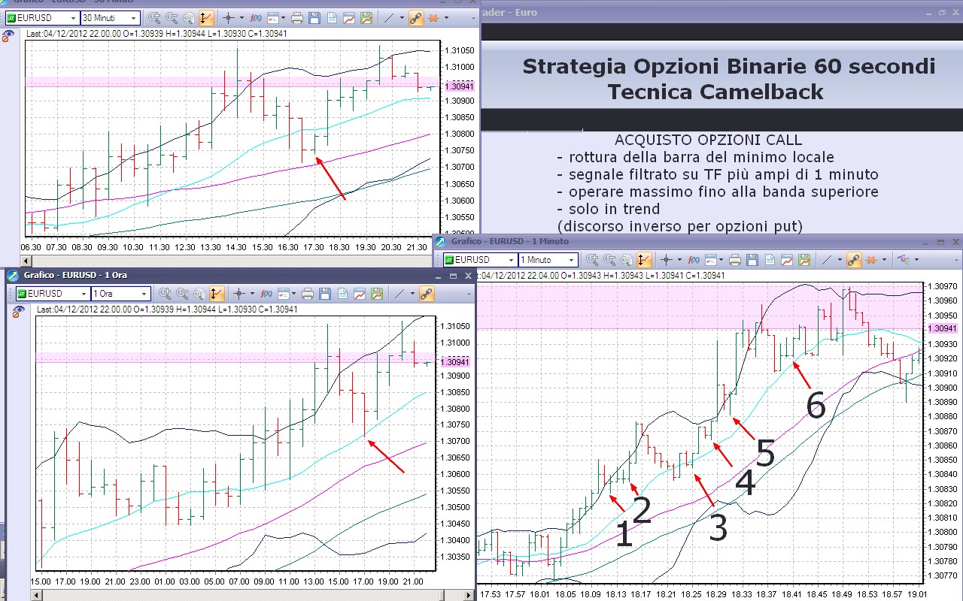Delete drawn objects in the 1 Minuto chart

tap(872, 260)
